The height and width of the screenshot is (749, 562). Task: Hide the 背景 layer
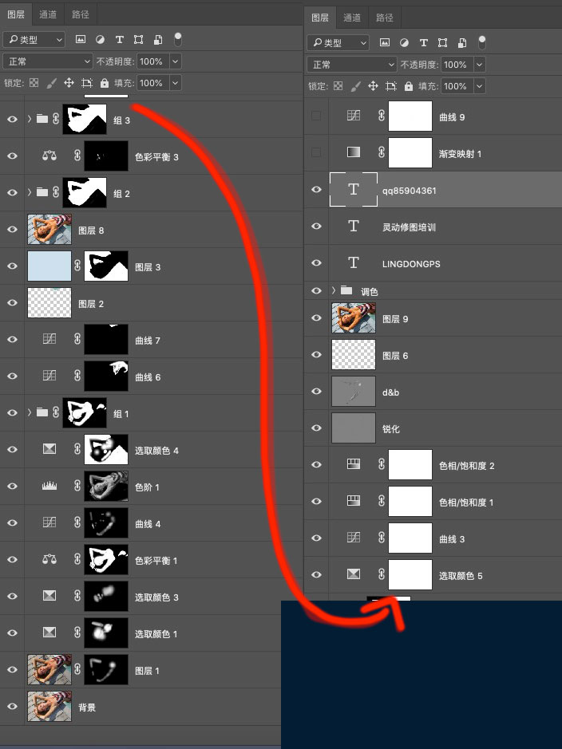tap(13, 706)
